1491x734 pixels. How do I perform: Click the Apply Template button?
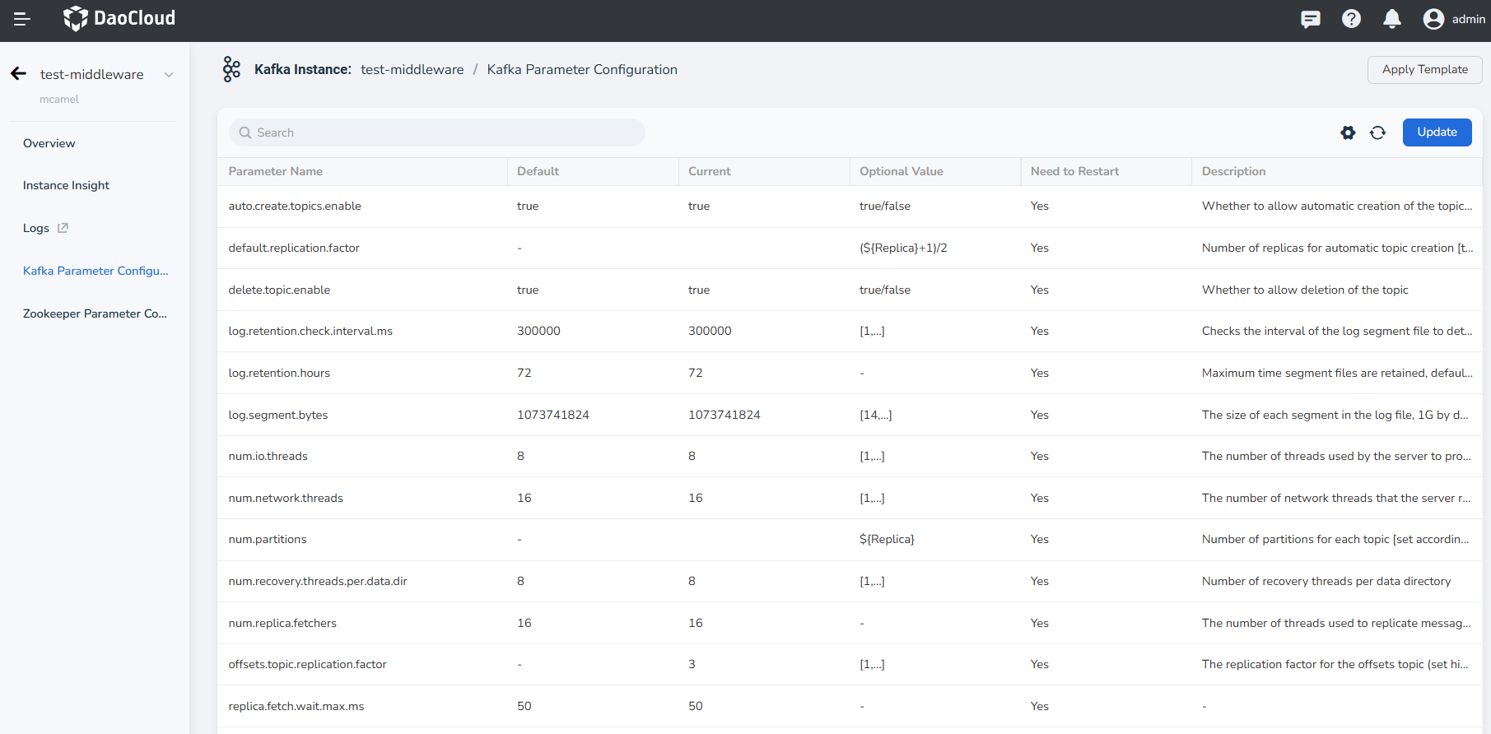1424,70
